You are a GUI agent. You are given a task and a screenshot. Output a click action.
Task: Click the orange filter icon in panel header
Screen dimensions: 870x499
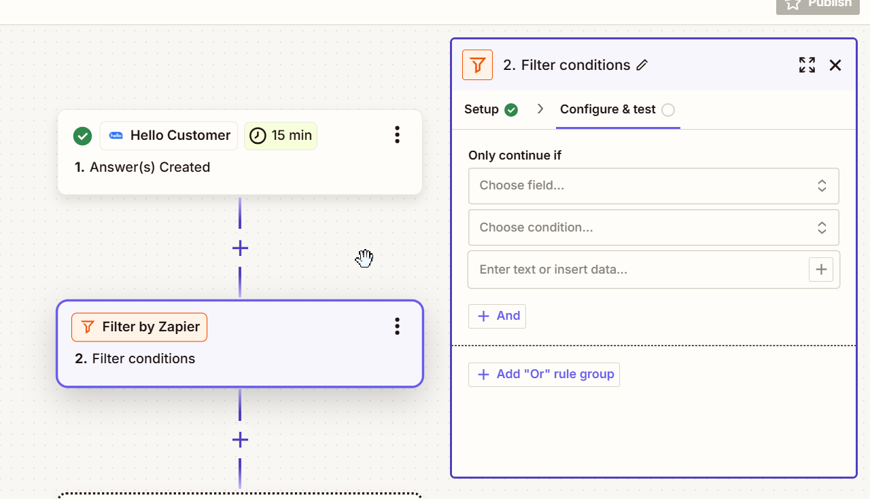click(x=477, y=65)
